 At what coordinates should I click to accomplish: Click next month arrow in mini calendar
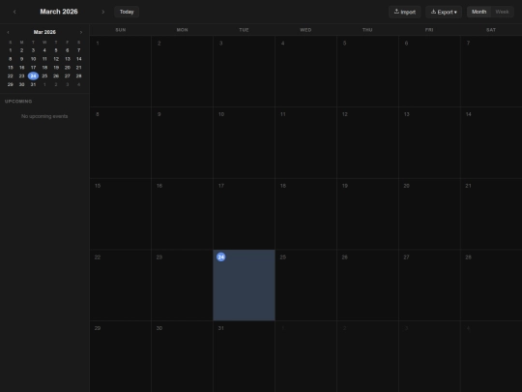81,32
